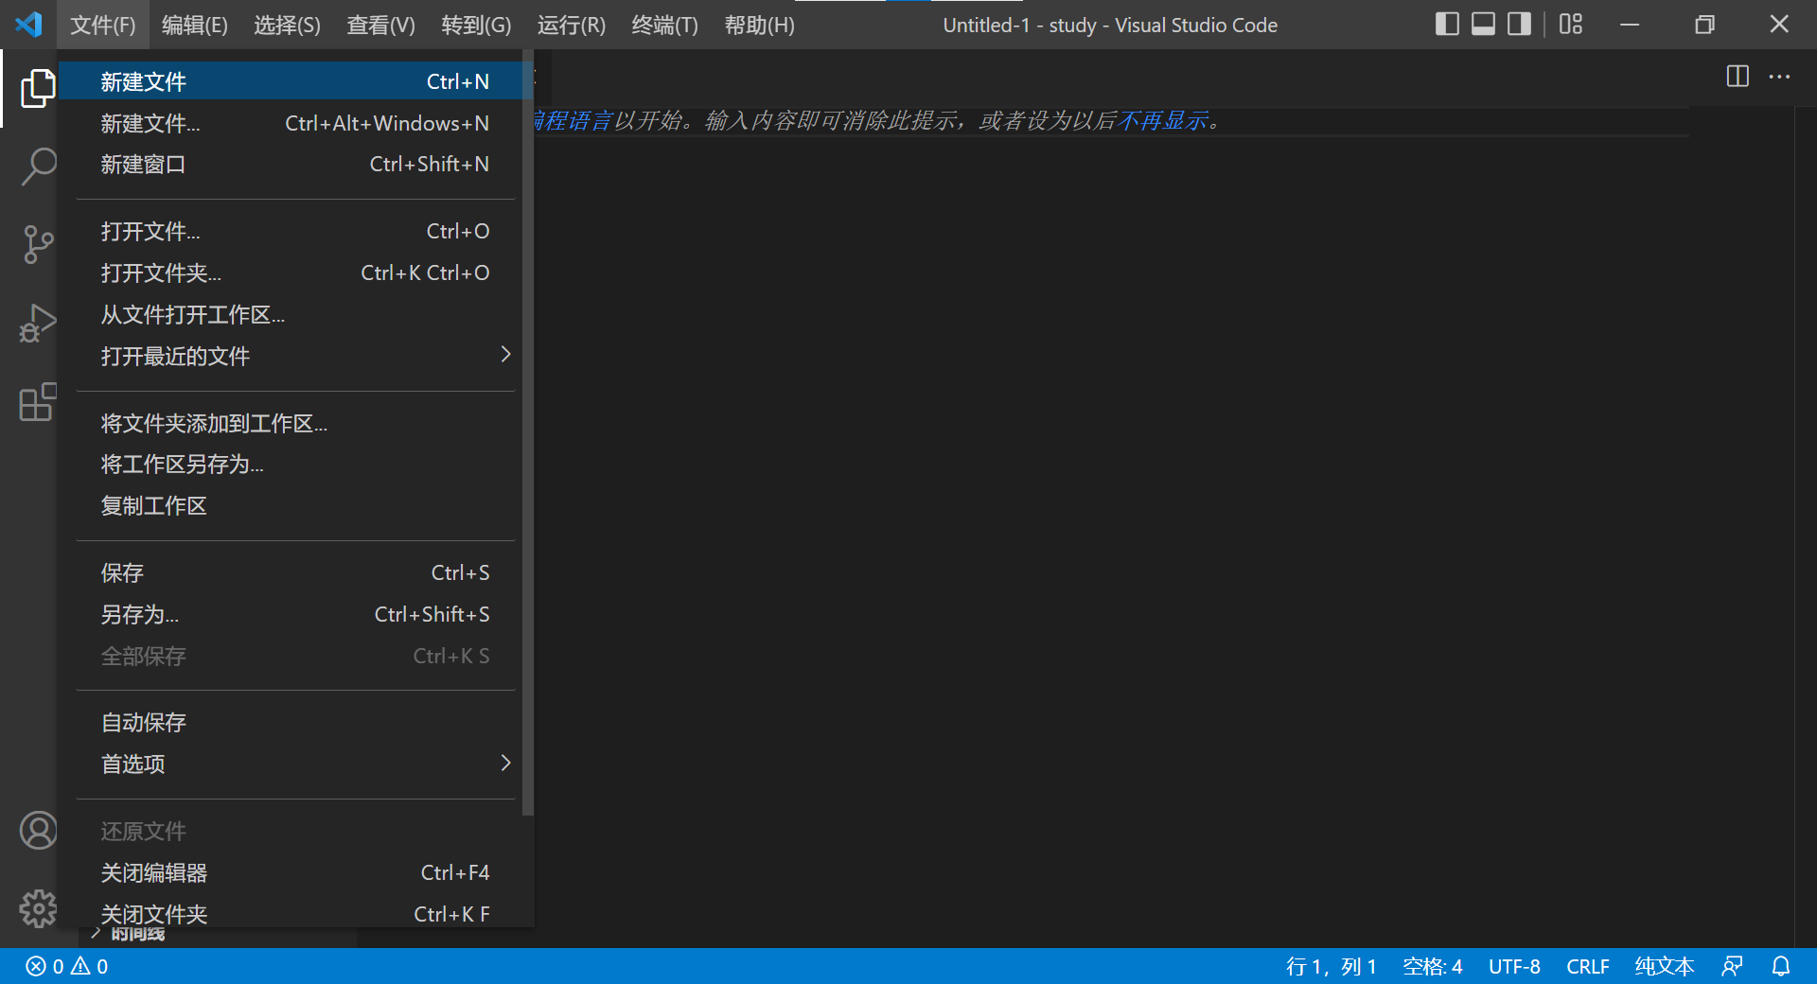This screenshot has width=1817, height=984.
Task: Open the Manage gear icon
Action: [x=38, y=909]
